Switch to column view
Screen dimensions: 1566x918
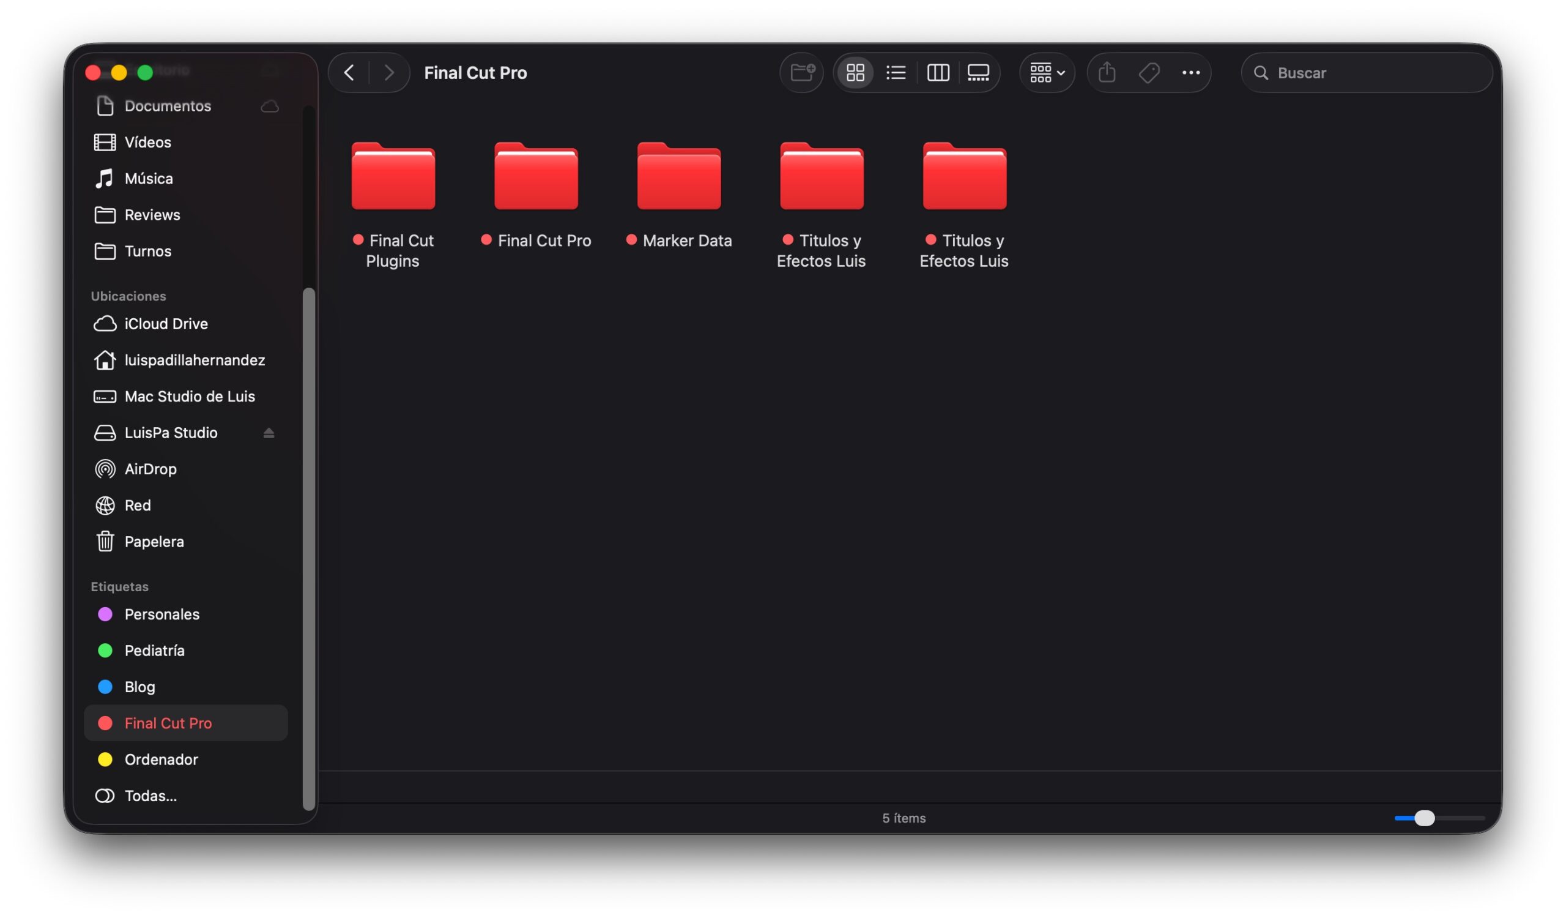938,73
